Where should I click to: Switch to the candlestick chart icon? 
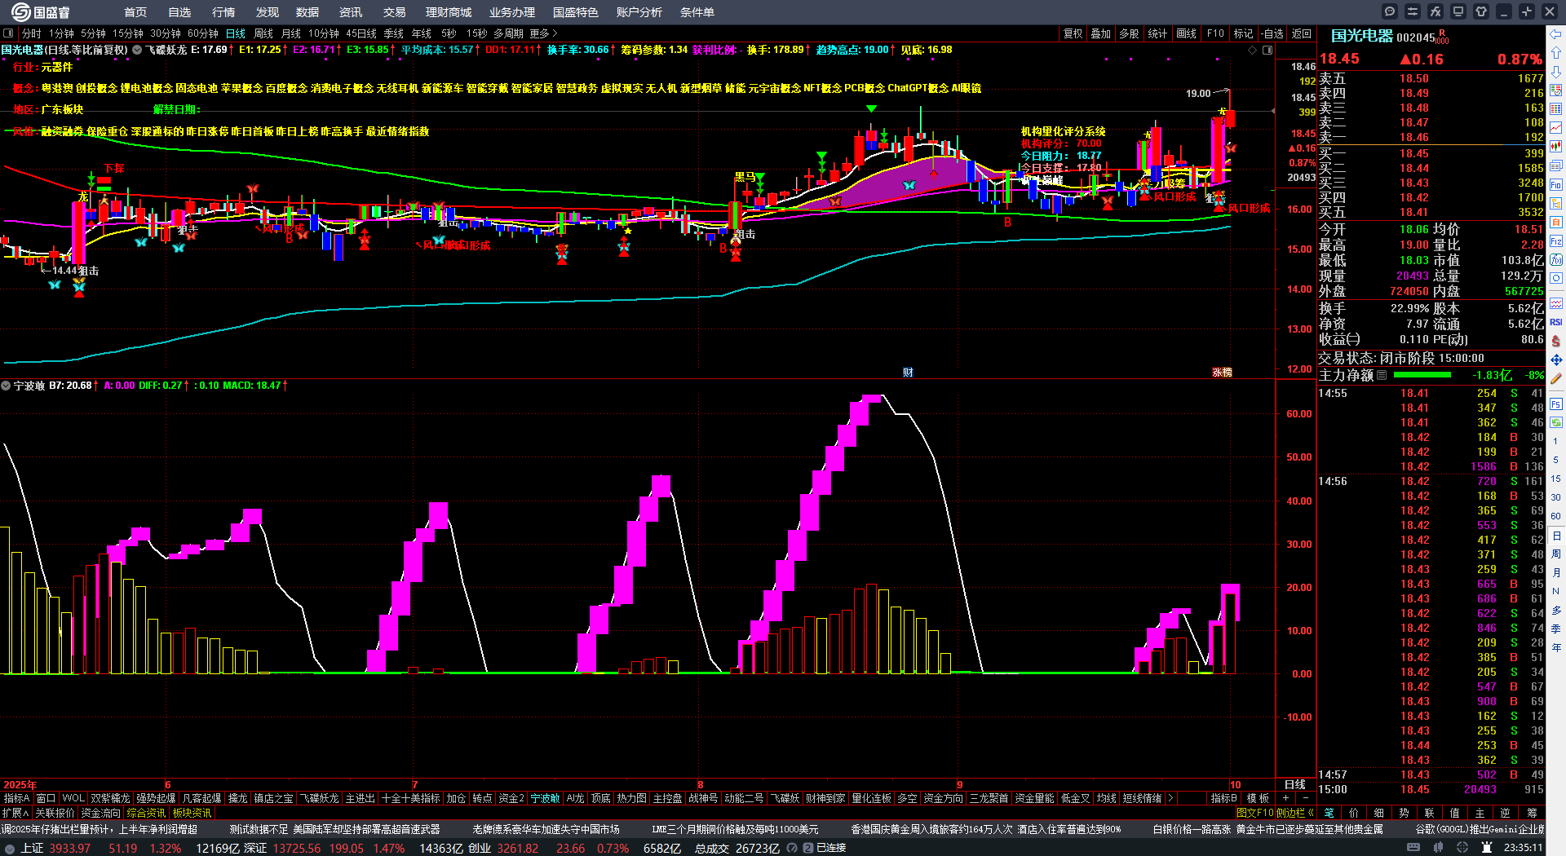1556,147
